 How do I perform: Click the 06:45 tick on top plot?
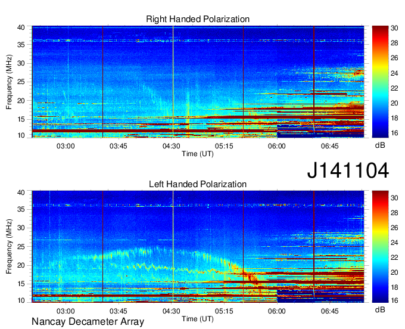click(x=330, y=146)
